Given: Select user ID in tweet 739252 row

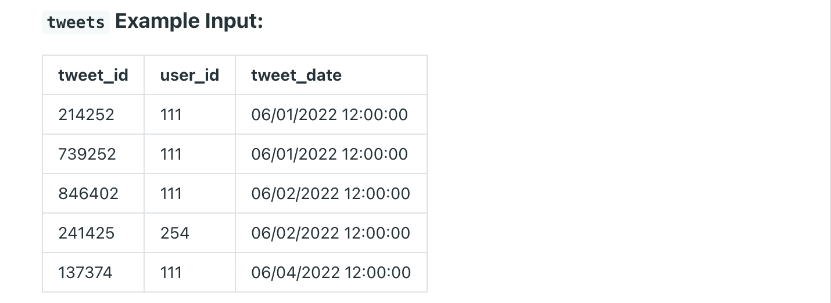Looking at the screenshot, I should (x=171, y=154).
